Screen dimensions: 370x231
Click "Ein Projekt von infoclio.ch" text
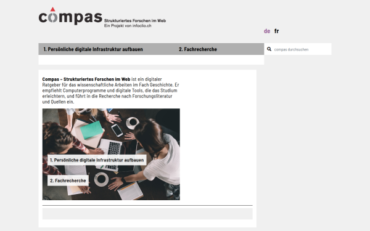tap(128, 26)
